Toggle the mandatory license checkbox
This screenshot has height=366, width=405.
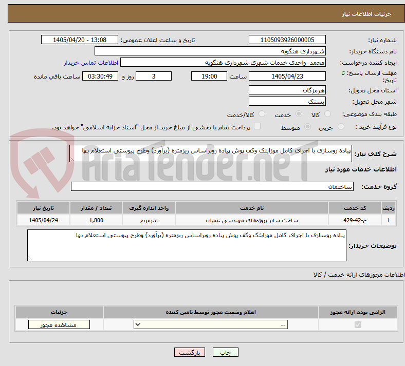coord(358,324)
